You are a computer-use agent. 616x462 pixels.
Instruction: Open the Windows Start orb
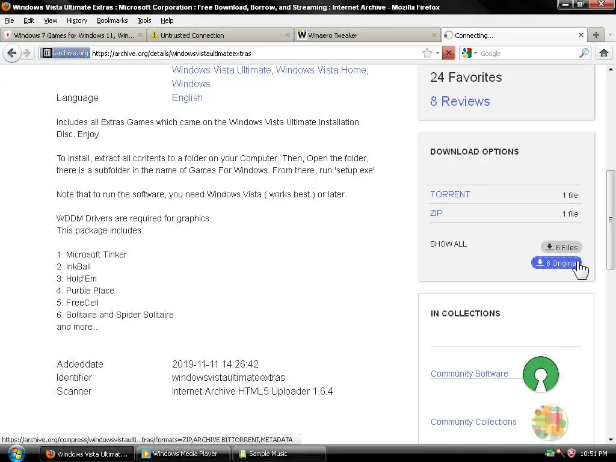pyautogui.click(x=16, y=454)
